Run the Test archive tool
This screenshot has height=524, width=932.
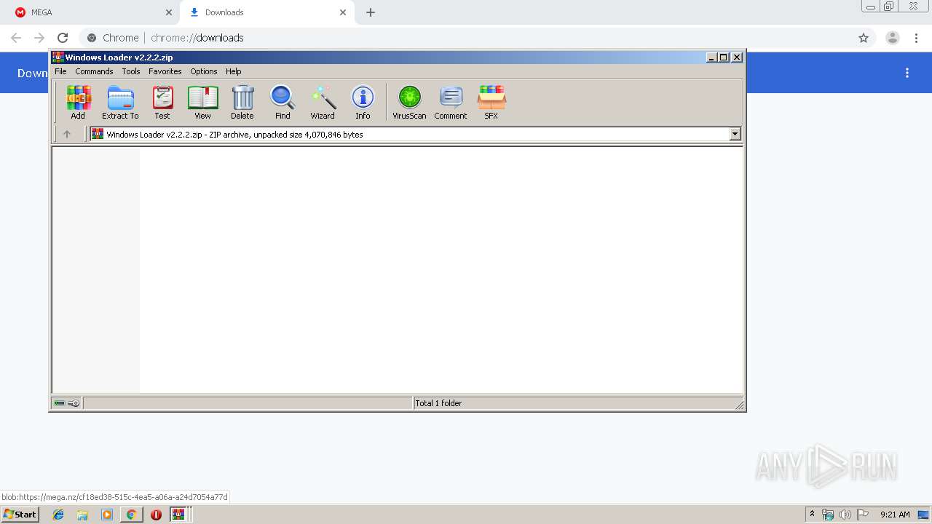(x=162, y=102)
